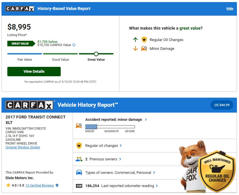Click '186,254 Last reported odometer reading' text
The width and height of the screenshot is (239, 195).
tap(120, 186)
